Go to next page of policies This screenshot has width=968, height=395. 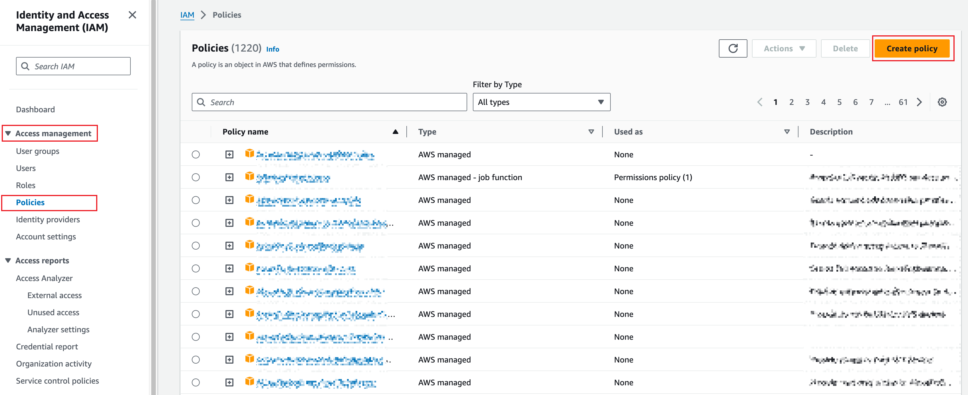click(919, 102)
